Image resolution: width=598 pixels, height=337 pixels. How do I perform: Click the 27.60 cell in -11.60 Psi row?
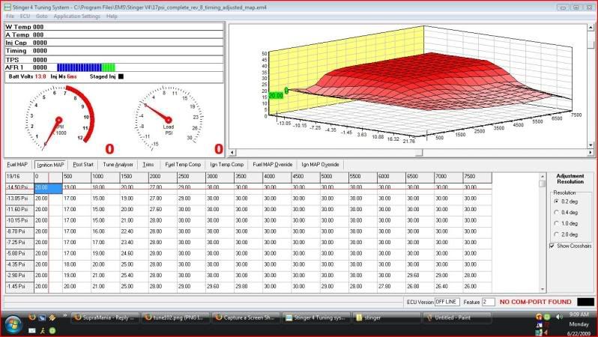(163, 209)
